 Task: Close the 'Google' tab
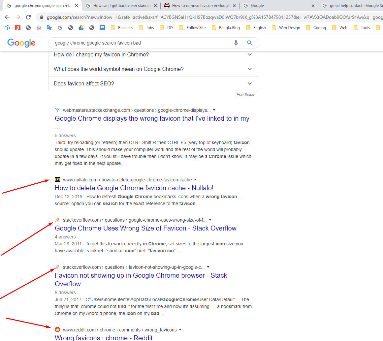pos(313,6)
